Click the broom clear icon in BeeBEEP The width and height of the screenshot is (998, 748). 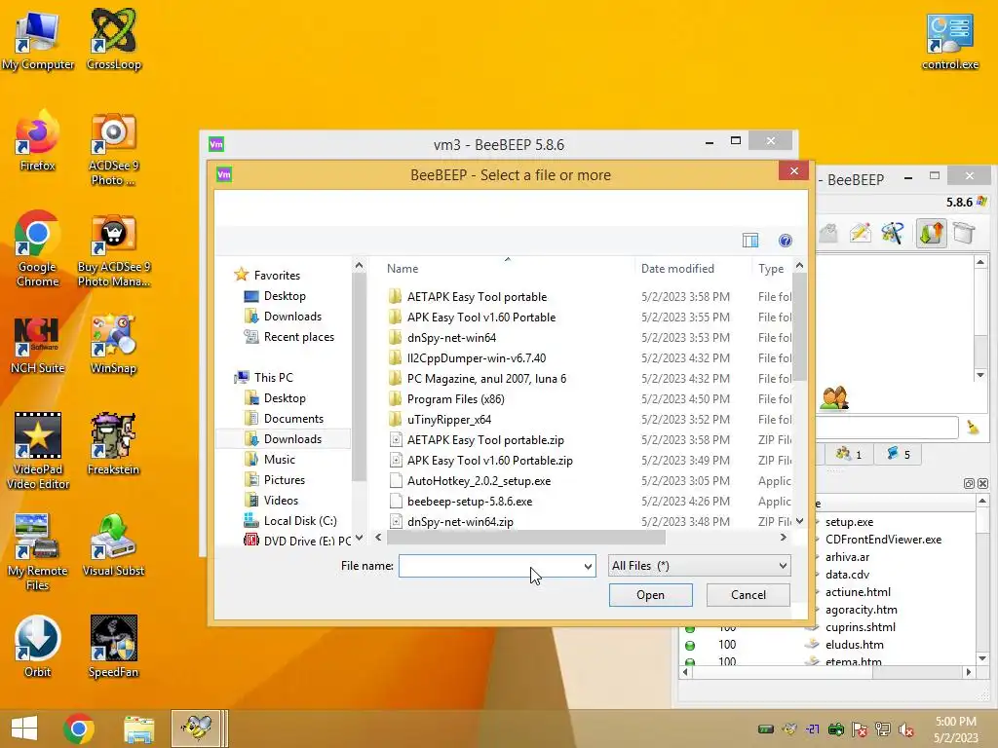tap(973, 428)
